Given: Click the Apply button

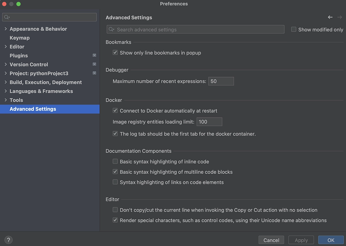Looking at the screenshot, I should point(301,240).
